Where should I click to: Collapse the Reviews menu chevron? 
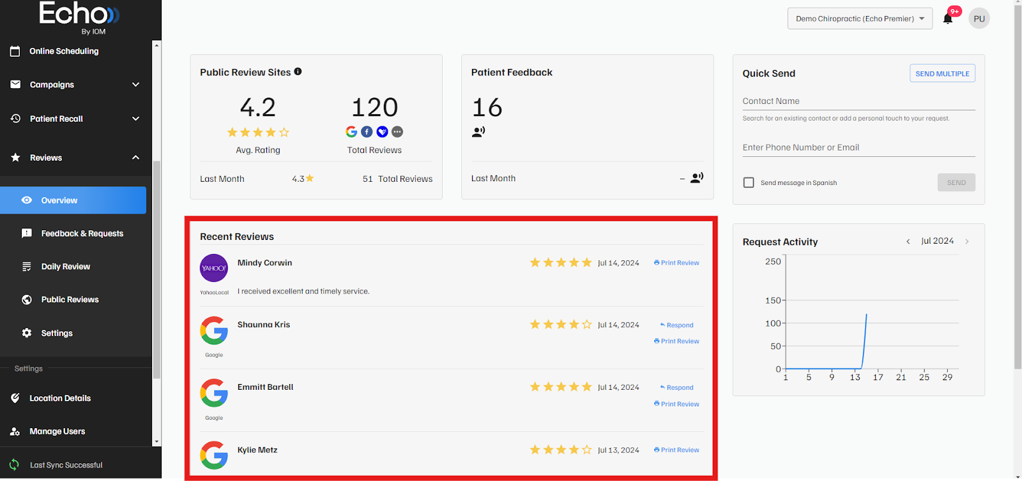pyautogui.click(x=135, y=158)
